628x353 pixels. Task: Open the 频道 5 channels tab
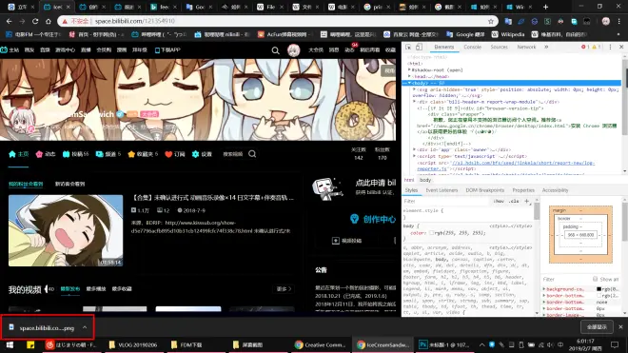click(108, 154)
